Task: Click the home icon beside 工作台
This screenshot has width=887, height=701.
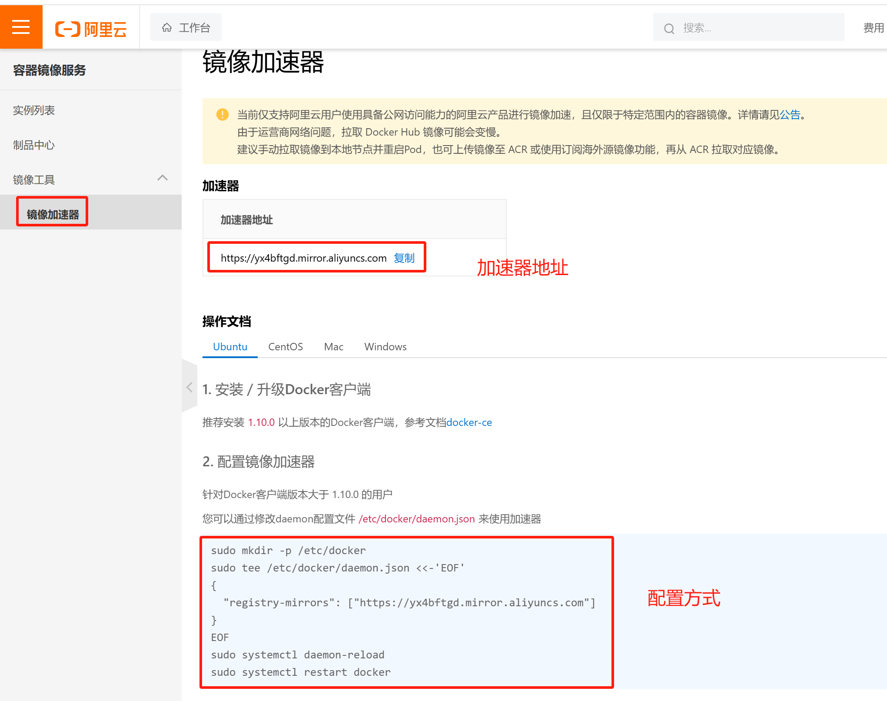Action: (167, 28)
